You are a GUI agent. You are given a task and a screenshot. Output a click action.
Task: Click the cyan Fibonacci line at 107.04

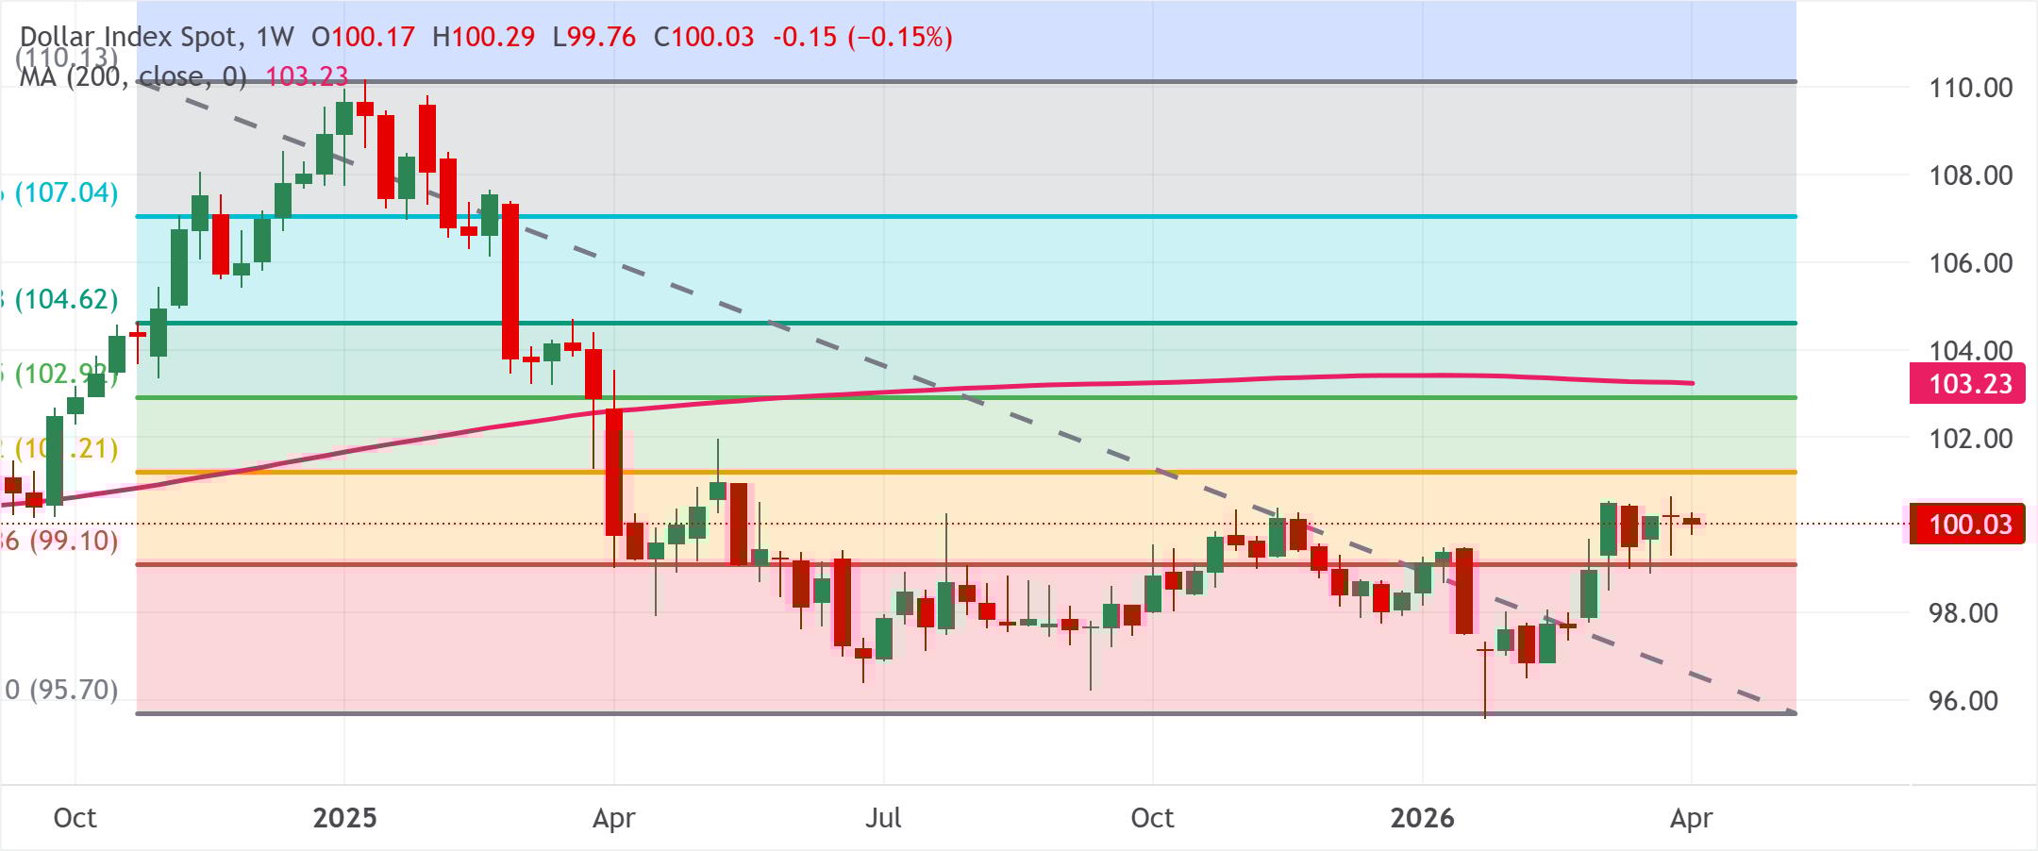pyautogui.click(x=944, y=217)
